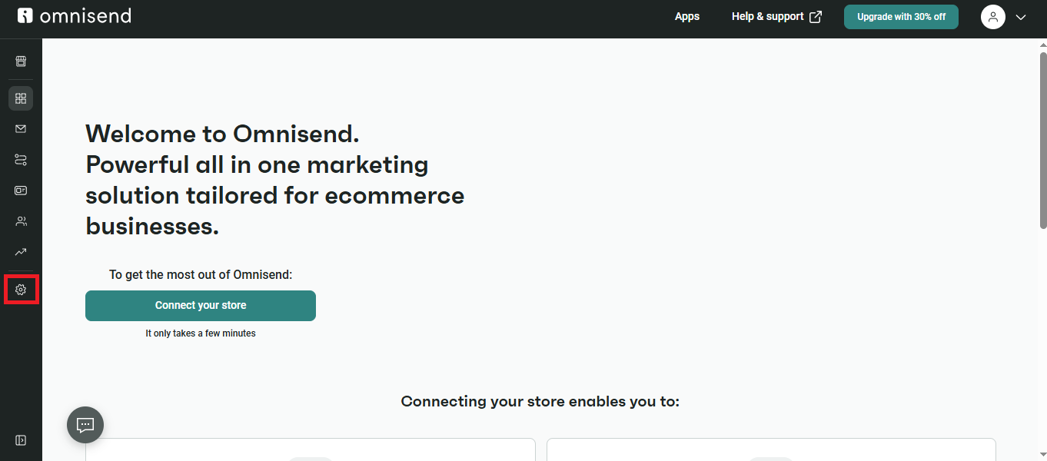
Task: Click the left feature card below heading
Action: (311, 449)
